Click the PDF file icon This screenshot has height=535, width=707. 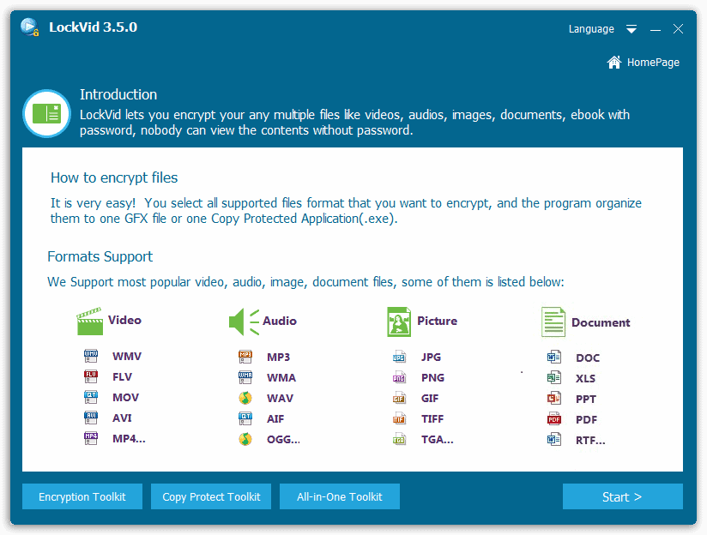553,419
